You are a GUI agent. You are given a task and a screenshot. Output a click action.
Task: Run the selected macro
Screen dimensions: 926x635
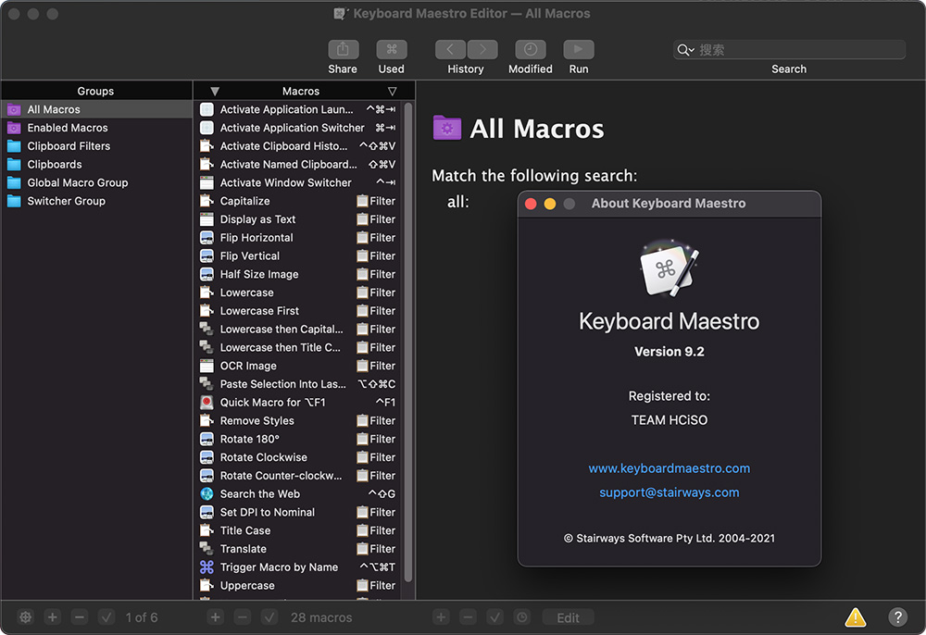[579, 50]
